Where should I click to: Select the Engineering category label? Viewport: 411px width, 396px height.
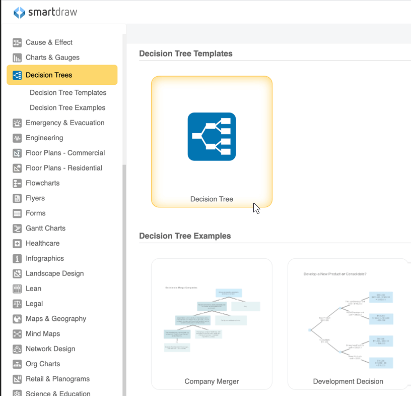[44, 138]
